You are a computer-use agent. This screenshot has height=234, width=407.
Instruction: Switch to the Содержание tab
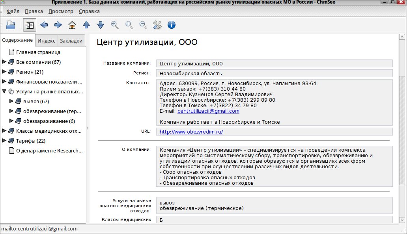[x=17, y=40]
